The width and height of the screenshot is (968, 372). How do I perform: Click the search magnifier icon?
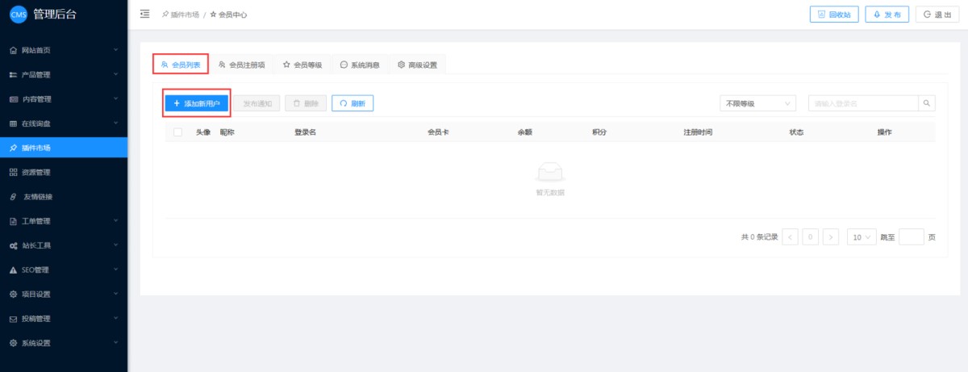click(x=927, y=103)
